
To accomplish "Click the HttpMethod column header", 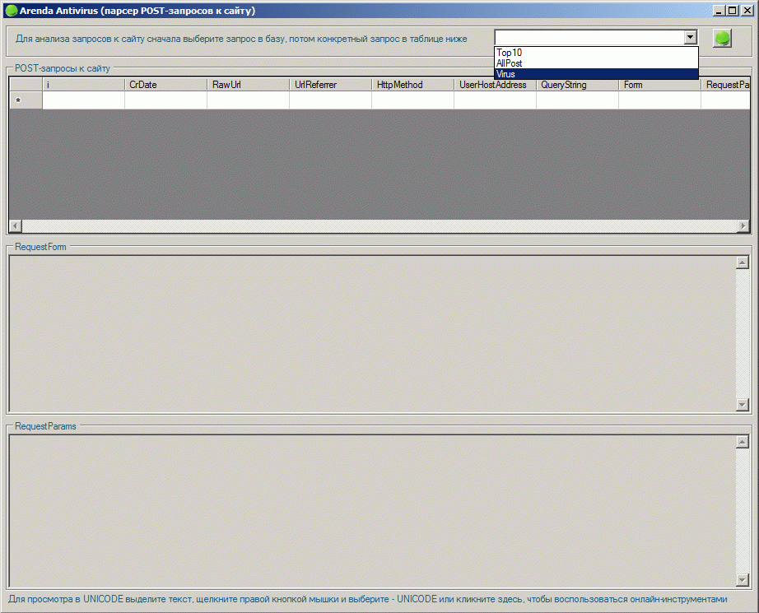I will (413, 85).
